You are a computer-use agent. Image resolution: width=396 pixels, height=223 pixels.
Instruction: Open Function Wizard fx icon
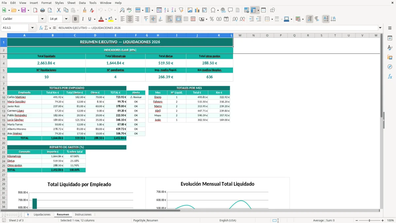tap(41, 28)
